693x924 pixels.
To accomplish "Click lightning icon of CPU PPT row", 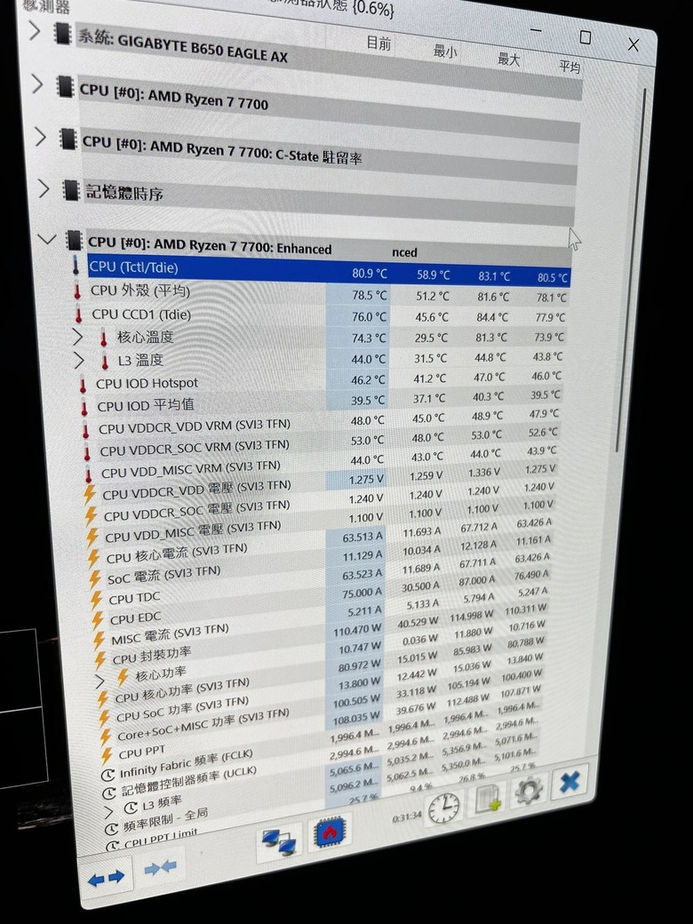I will [107, 756].
